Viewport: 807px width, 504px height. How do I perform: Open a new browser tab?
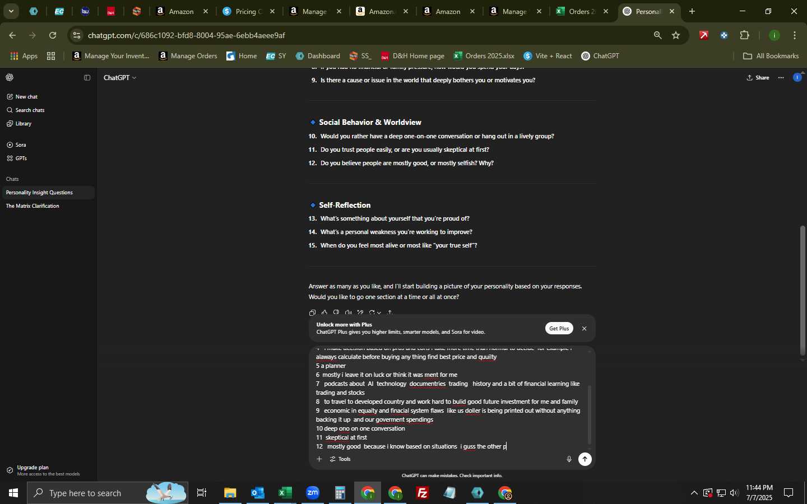[x=692, y=11]
